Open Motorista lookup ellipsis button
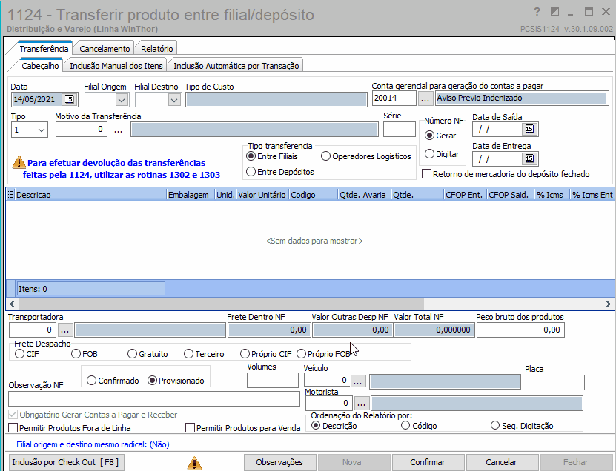This screenshot has height=471, width=616. (x=362, y=403)
